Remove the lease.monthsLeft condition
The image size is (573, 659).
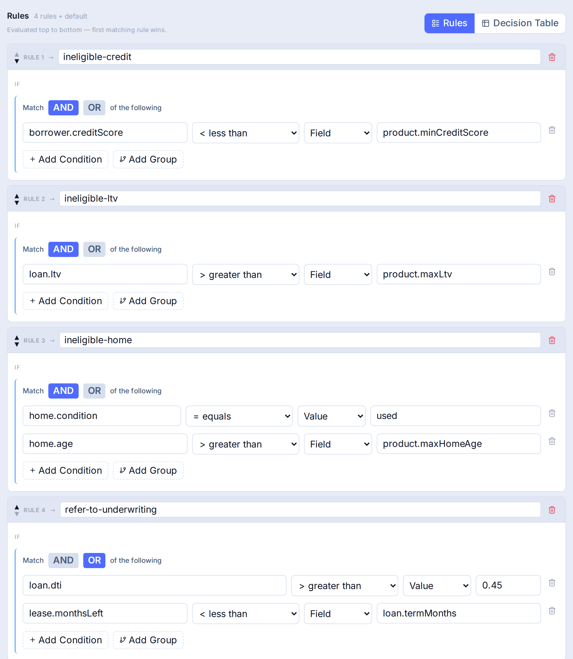click(551, 611)
